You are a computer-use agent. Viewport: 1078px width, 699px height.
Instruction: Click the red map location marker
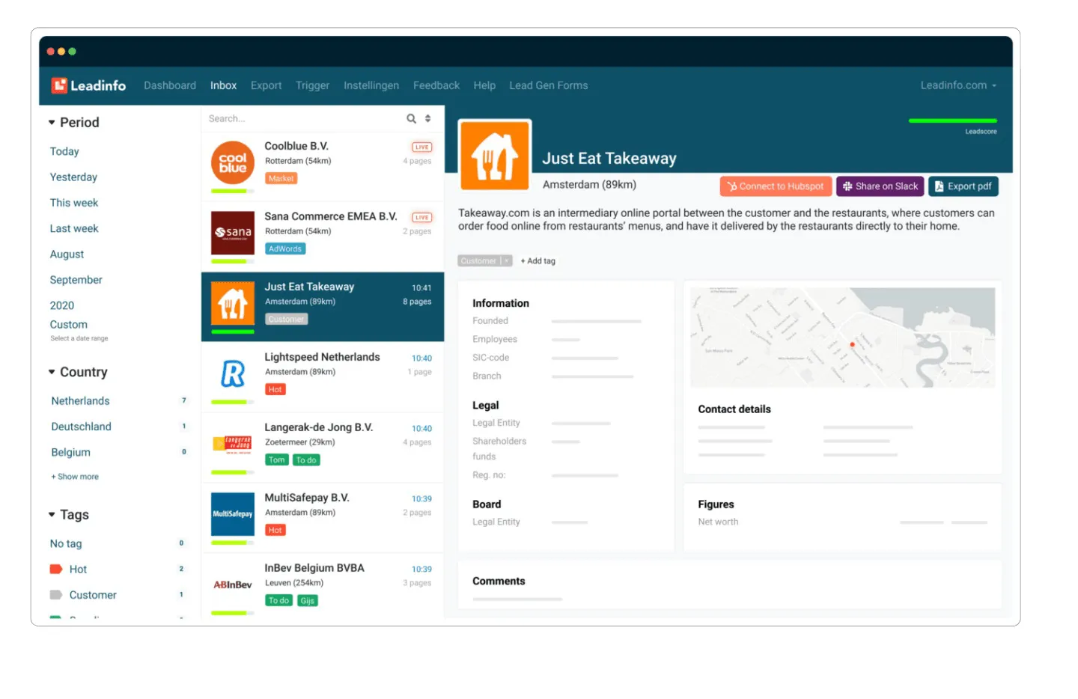(x=852, y=344)
